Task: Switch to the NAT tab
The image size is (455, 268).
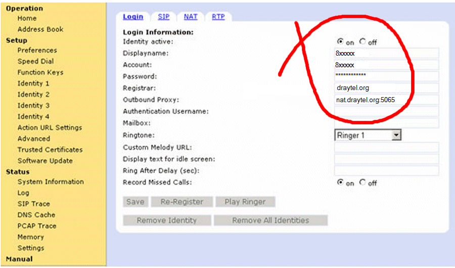Action: (x=191, y=17)
